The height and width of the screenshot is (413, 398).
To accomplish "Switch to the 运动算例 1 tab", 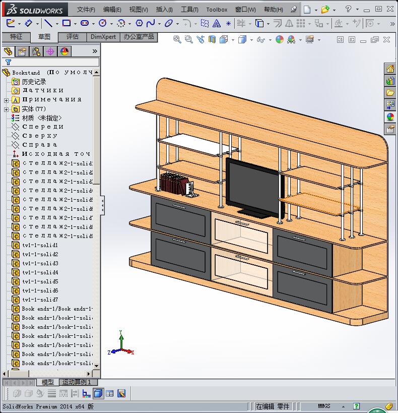I will pyautogui.click(x=76, y=382).
